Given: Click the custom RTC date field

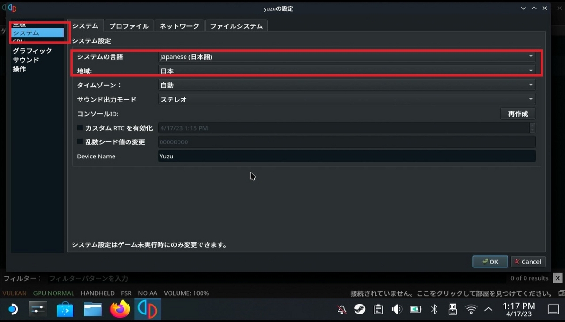Looking at the screenshot, I should click(344, 128).
